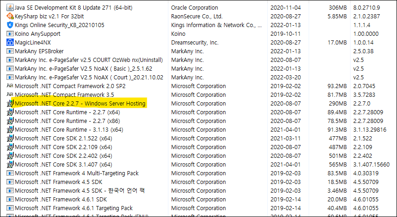Click the Java SE Development Kit icon

(10, 8)
